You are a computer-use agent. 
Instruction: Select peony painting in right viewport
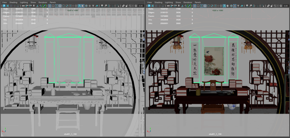pyautogui.click(x=214, y=61)
